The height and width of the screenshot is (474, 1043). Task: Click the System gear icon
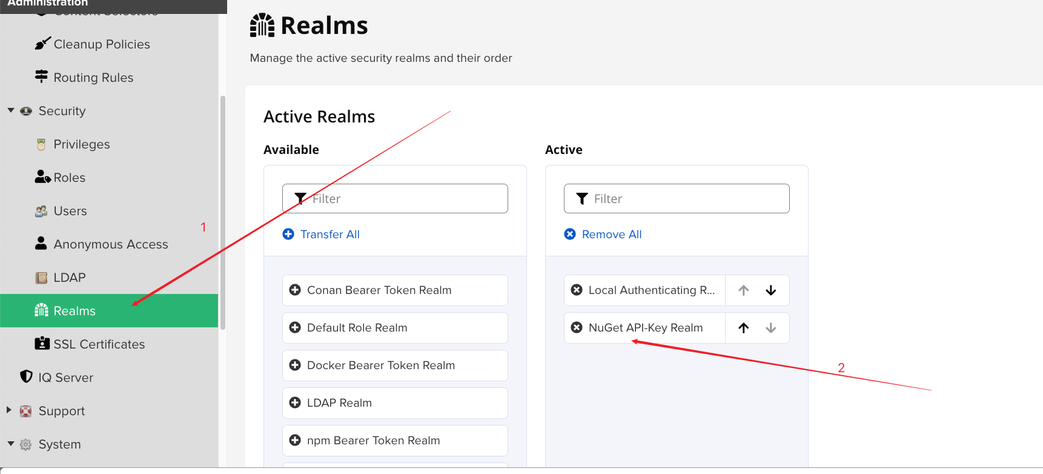[25, 444]
